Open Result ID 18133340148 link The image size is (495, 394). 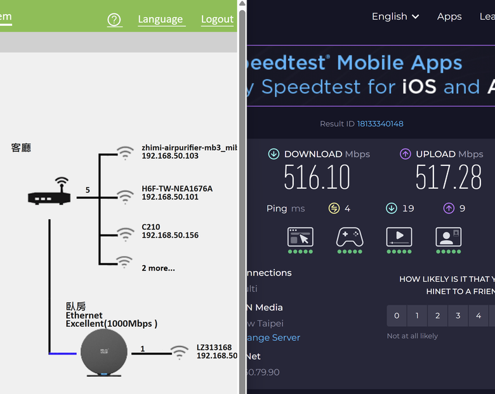[380, 124]
